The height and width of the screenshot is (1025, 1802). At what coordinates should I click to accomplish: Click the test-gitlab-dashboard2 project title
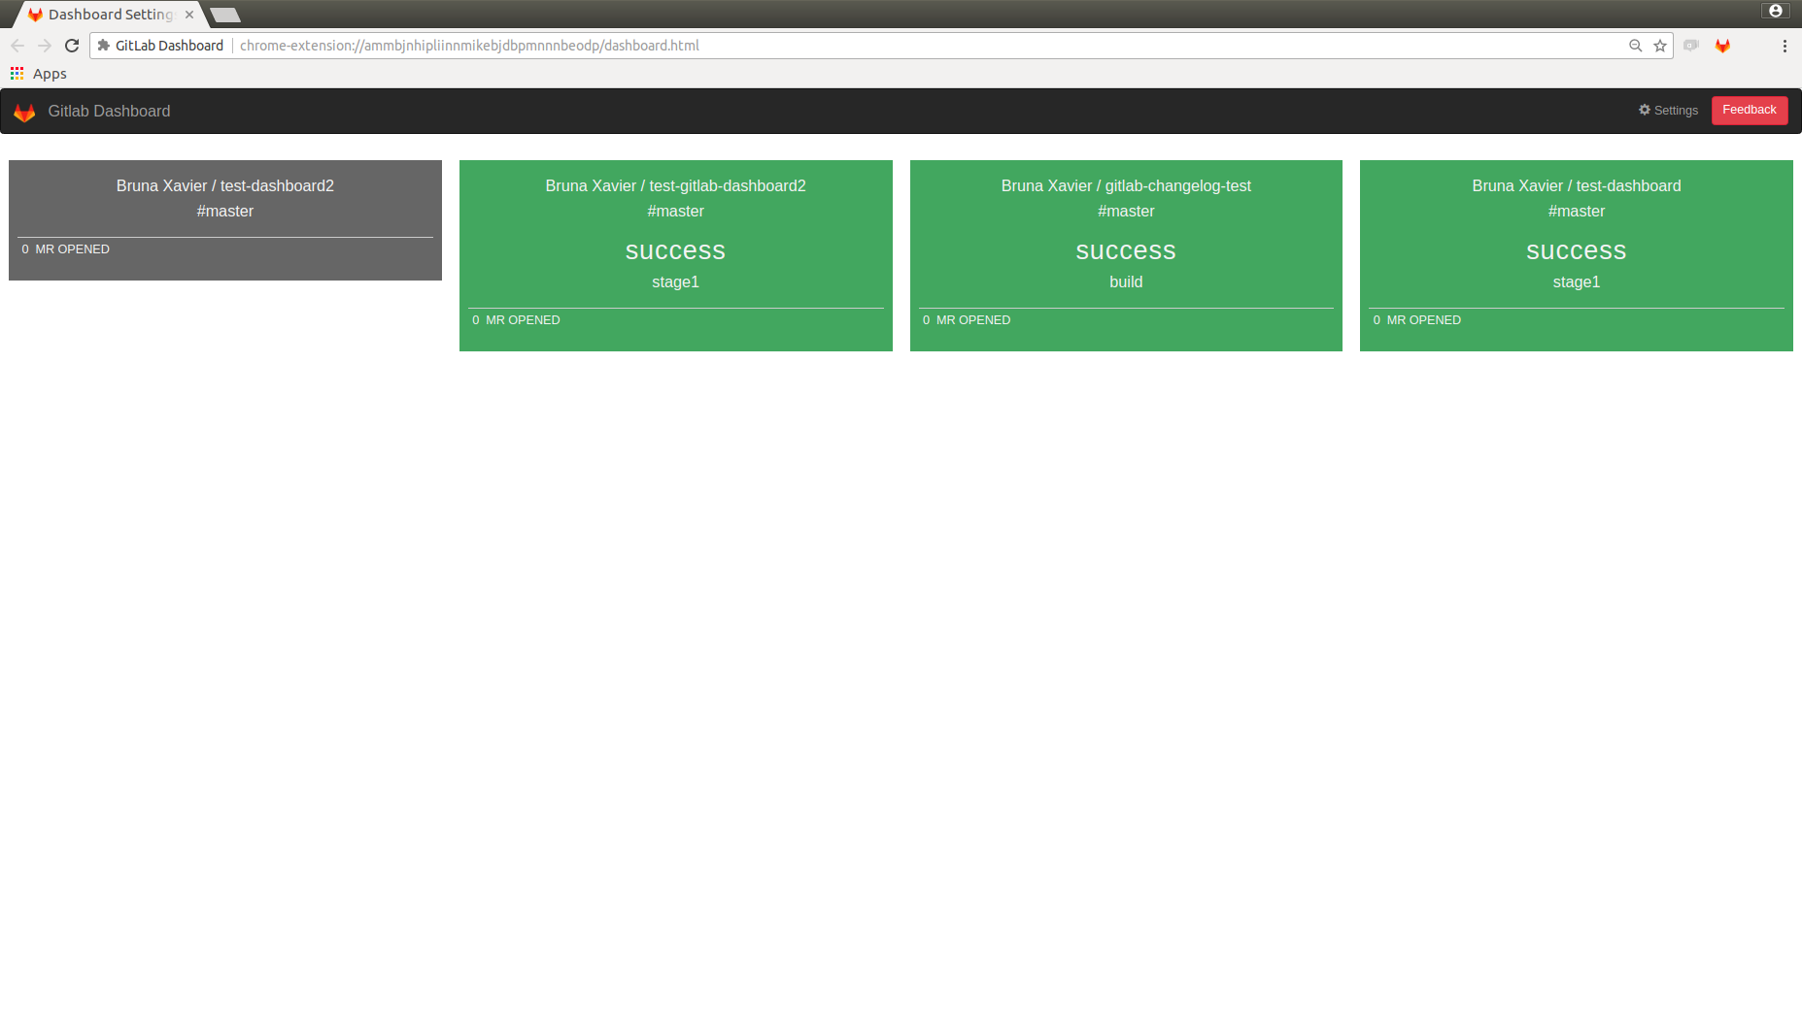click(x=675, y=186)
